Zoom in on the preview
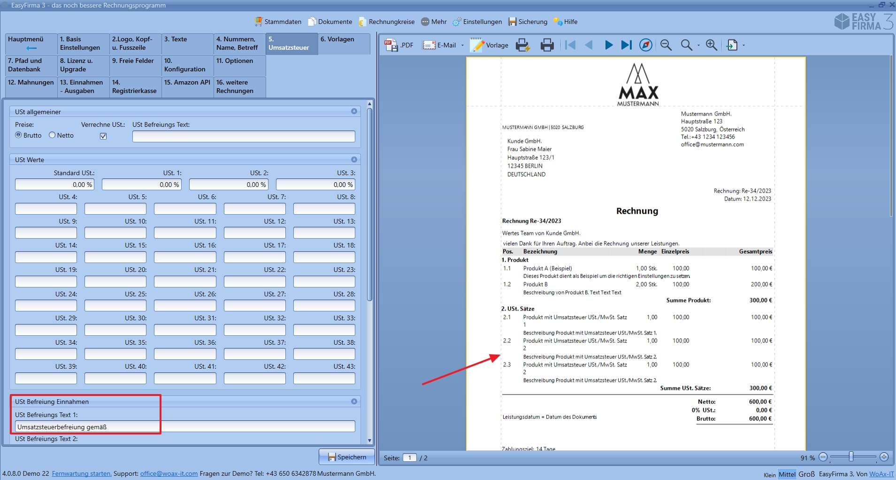 pos(712,45)
